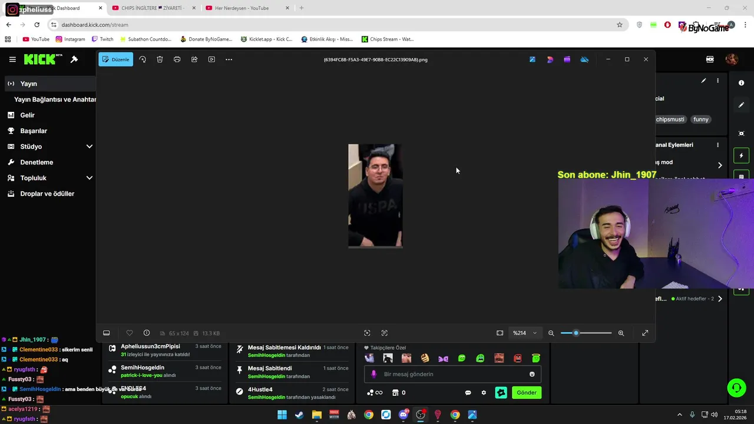Open File Explorer from the taskbar
The width and height of the screenshot is (754, 424).
click(316, 415)
